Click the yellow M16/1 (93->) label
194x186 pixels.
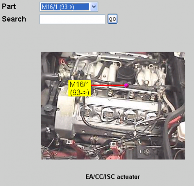pyautogui.click(x=80, y=88)
